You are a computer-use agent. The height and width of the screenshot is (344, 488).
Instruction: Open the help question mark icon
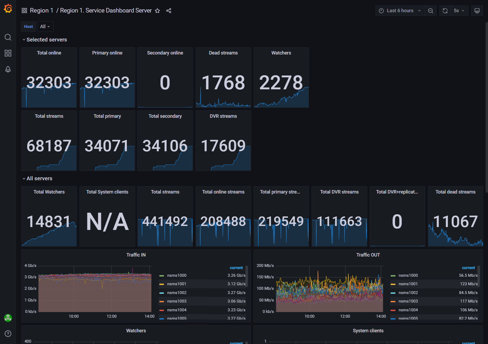tap(8, 334)
